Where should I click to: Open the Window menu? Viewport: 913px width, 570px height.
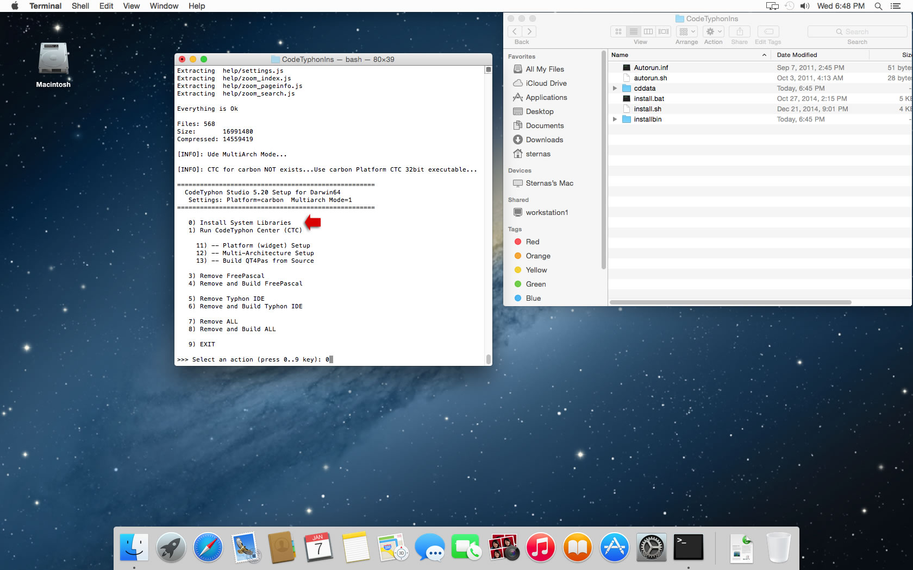click(164, 6)
